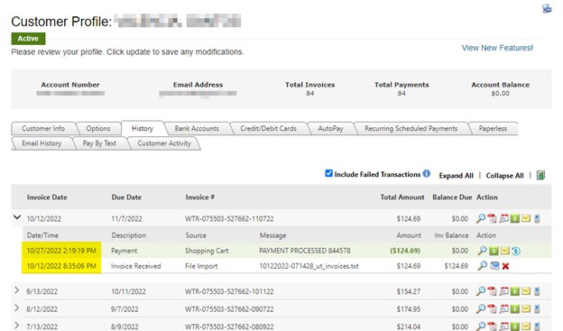The height and width of the screenshot is (331, 563).
Task: Click print icon at top right of page
Action: pyautogui.click(x=547, y=9)
